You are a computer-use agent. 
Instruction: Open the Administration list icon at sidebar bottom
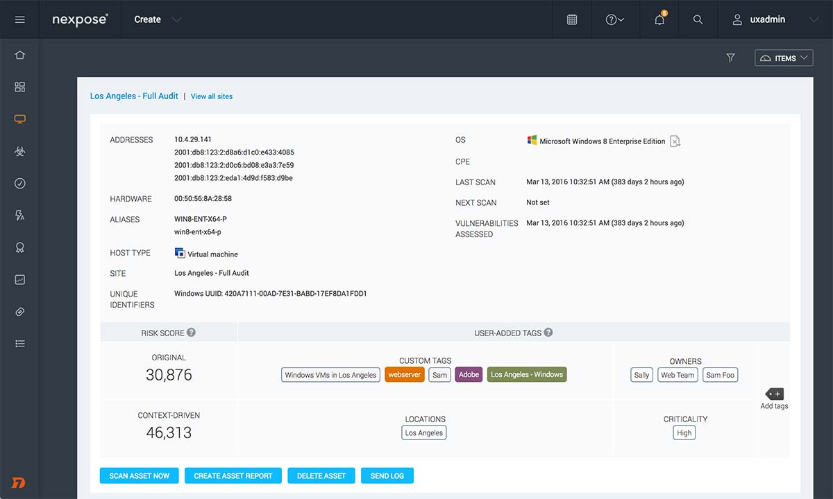point(19,343)
